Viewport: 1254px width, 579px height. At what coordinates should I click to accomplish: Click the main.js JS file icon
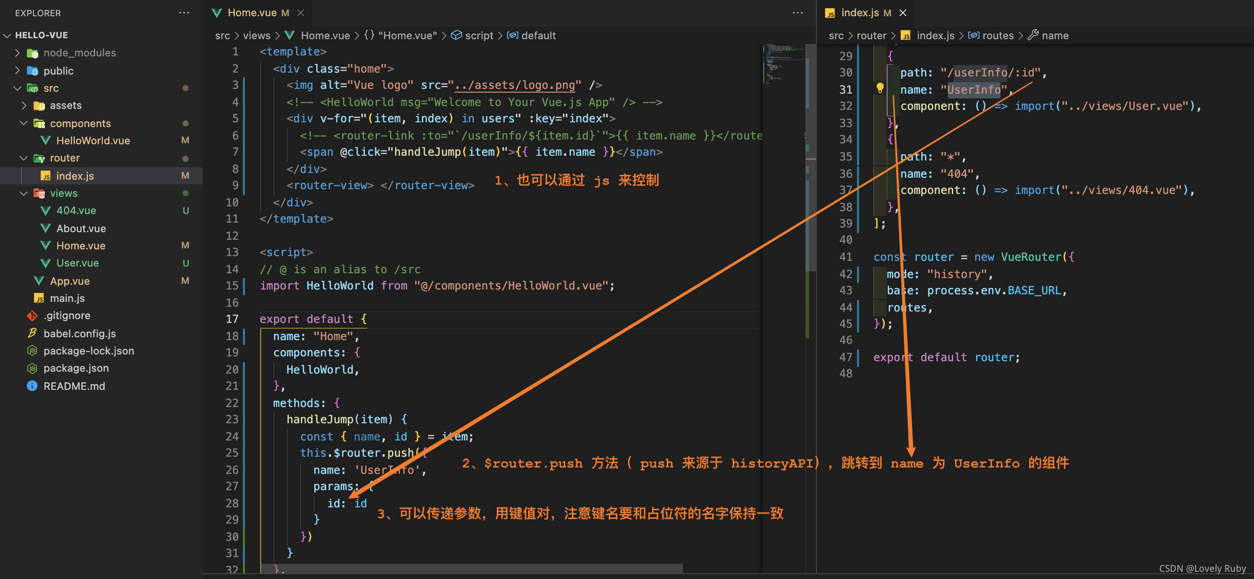39,298
